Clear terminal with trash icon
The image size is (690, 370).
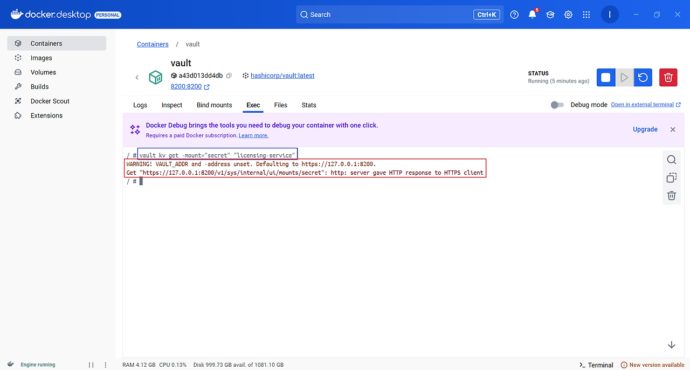click(x=671, y=196)
